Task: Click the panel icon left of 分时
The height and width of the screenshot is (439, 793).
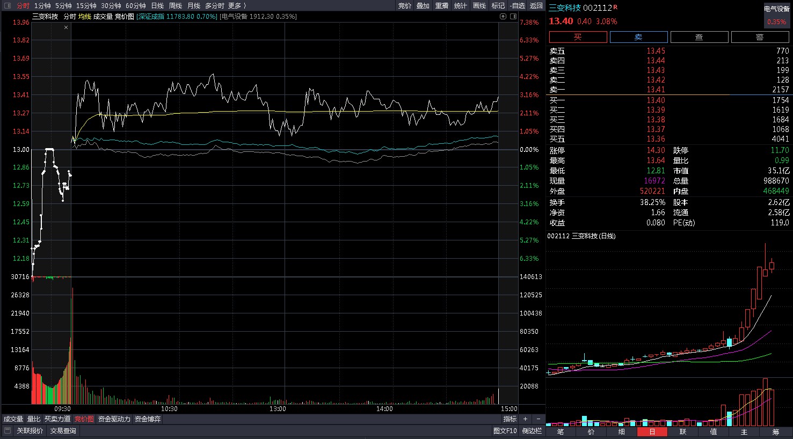Action: point(7,5)
